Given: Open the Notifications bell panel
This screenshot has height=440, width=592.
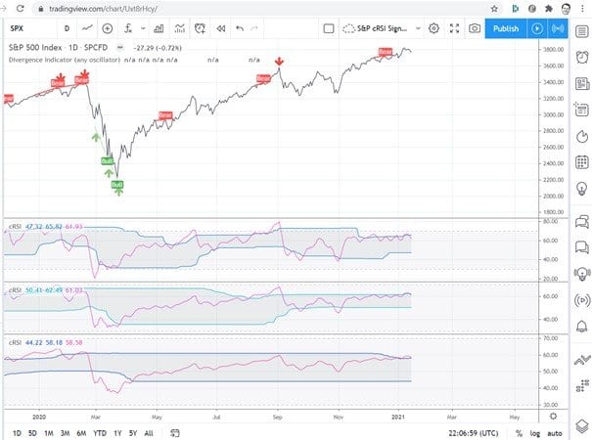Looking at the screenshot, I should (582, 326).
